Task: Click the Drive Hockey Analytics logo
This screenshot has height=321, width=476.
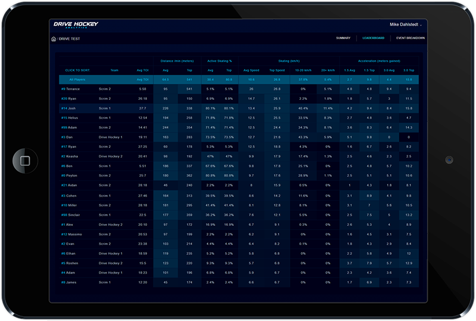Action: pos(76,24)
